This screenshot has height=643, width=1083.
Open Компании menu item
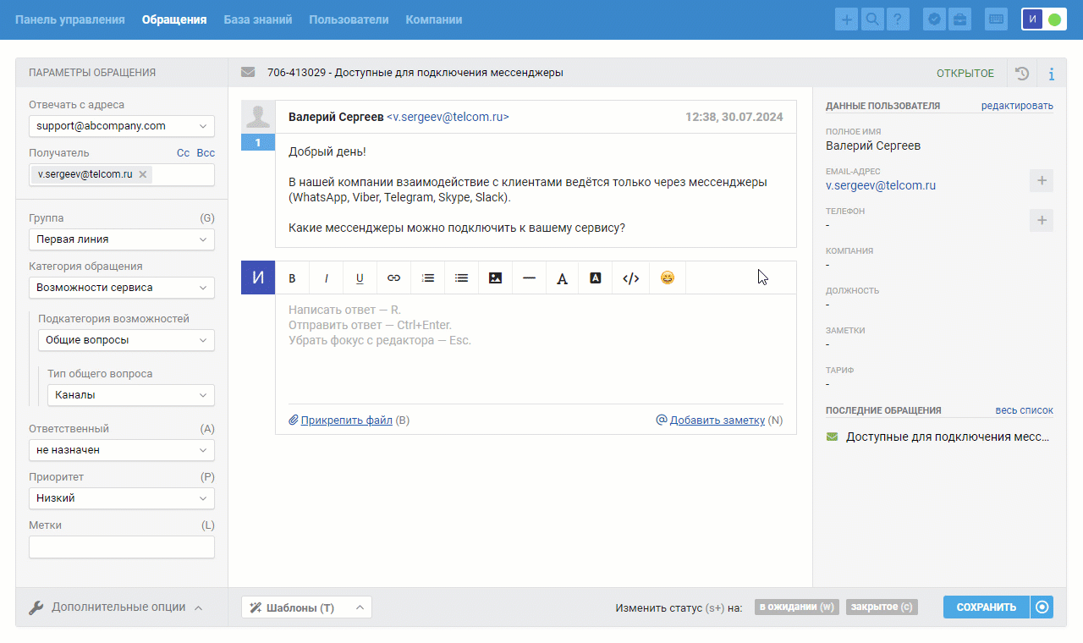pyautogui.click(x=434, y=19)
